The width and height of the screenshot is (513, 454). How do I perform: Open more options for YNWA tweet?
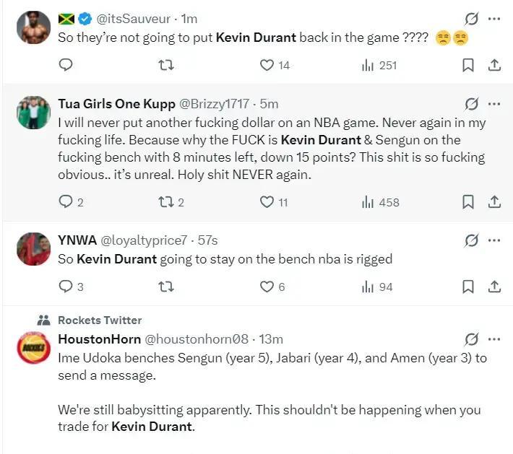(x=494, y=240)
